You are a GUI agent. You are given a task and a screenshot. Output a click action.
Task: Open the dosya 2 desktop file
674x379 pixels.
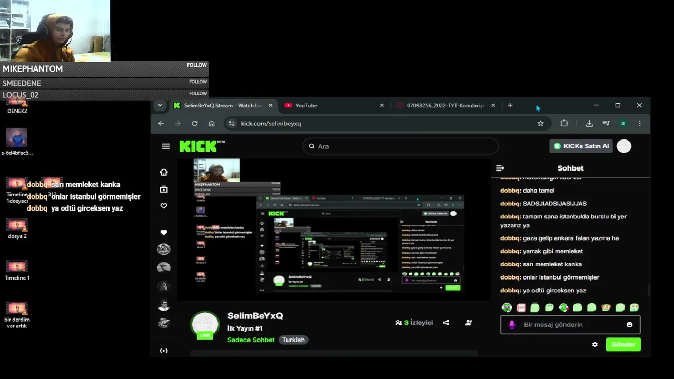(17, 229)
